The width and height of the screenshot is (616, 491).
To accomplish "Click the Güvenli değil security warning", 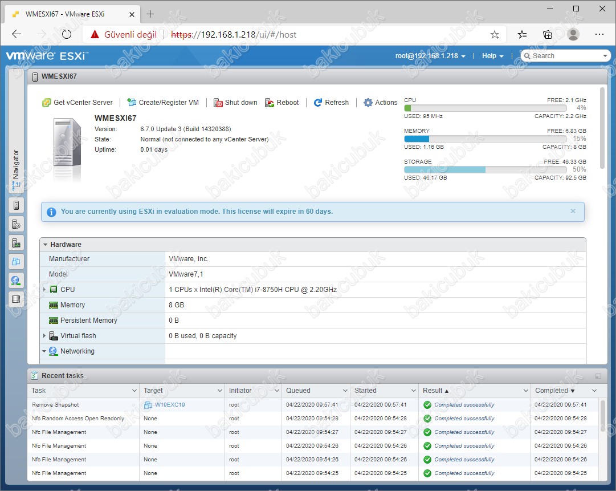I will [123, 35].
